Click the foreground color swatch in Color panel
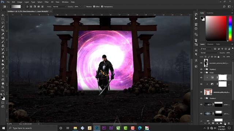The height and width of the screenshot is (131, 234). click(202, 18)
